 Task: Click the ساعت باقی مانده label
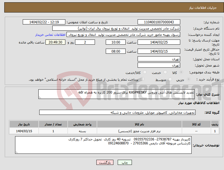click(32, 42)
